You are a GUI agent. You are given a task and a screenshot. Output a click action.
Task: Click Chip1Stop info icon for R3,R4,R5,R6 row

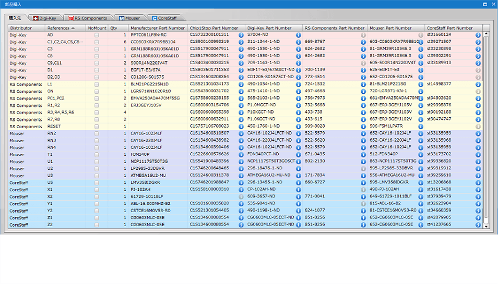click(241, 112)
